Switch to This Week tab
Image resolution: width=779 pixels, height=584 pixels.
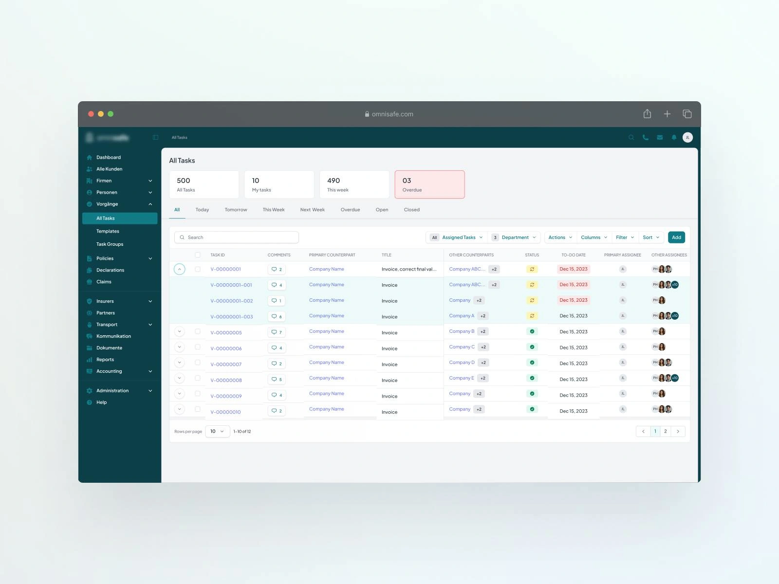274,210
